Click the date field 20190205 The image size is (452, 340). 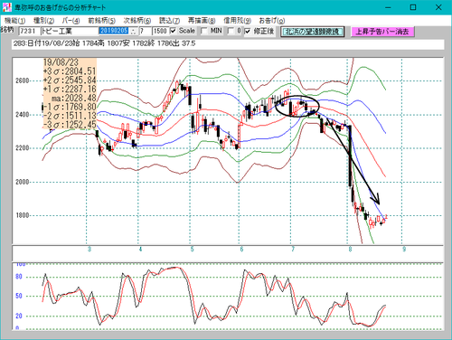coord(114,31)
